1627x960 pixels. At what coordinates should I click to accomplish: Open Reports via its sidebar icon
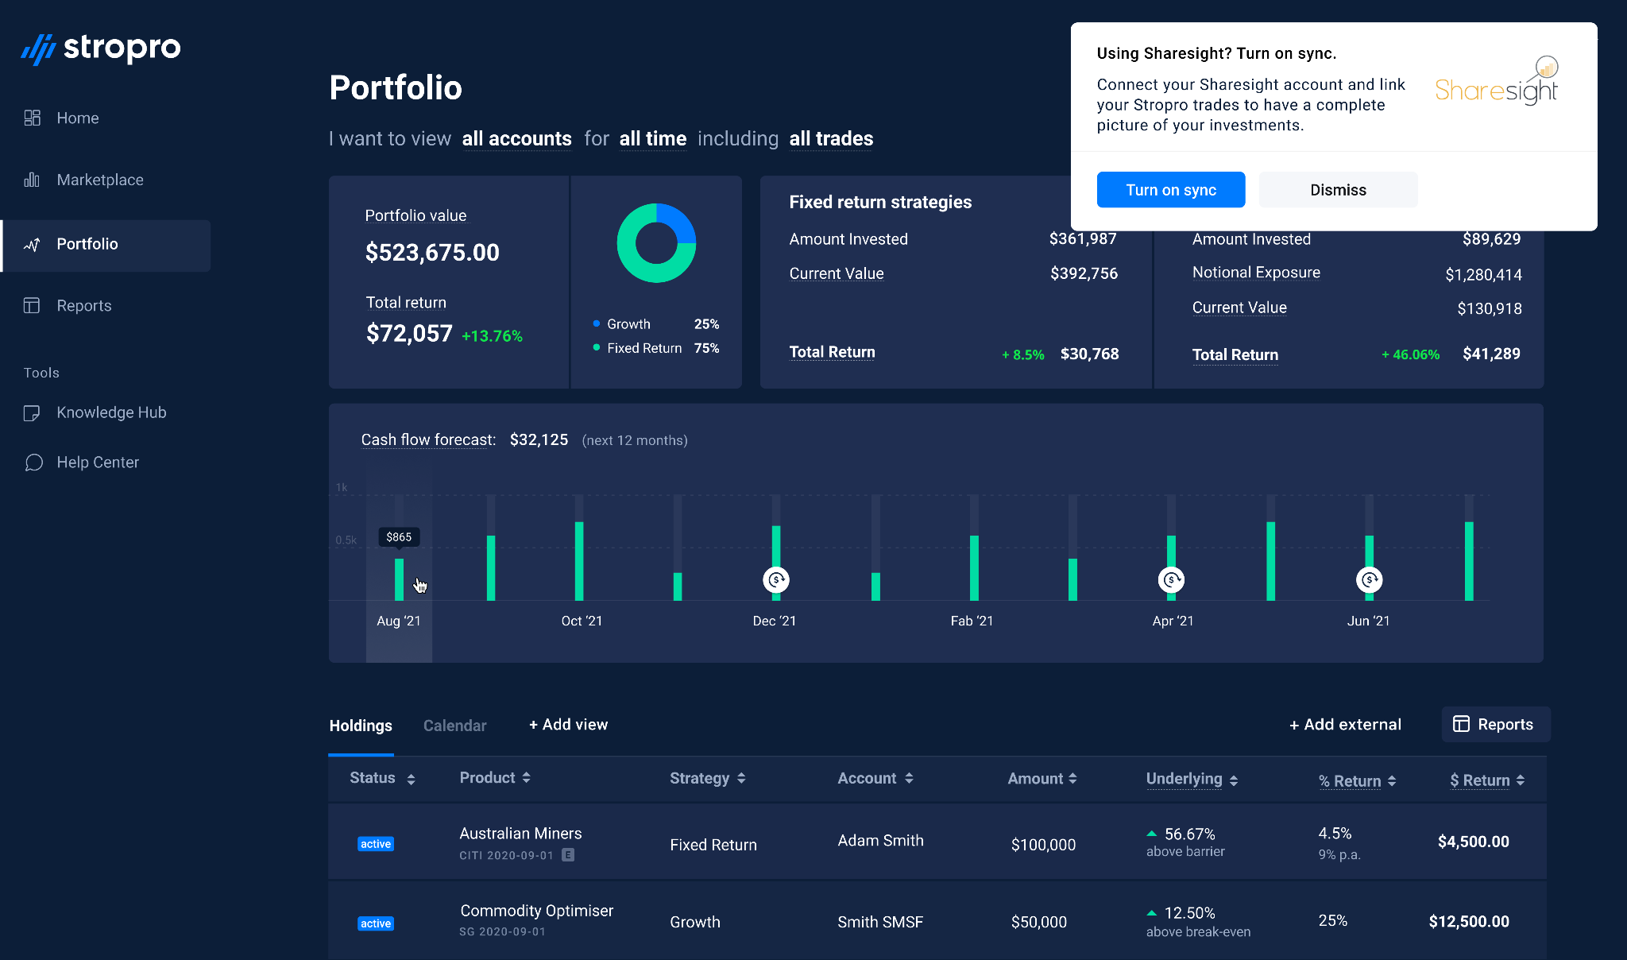click(33, 305)
